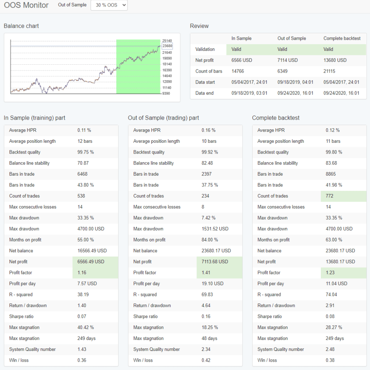Viewport: 370px width, 370px height.
Task: Click the Sharpe ratio value 0.07 in In Sample
Action: point(82,316)
